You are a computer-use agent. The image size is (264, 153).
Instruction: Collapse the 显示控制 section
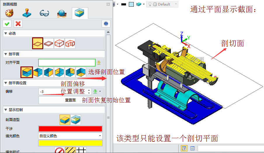pyautogui.click(x=6, y=110)
